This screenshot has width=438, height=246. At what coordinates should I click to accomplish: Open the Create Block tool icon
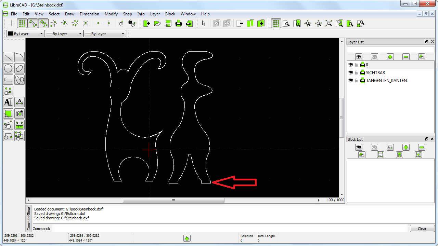(8, 136)
